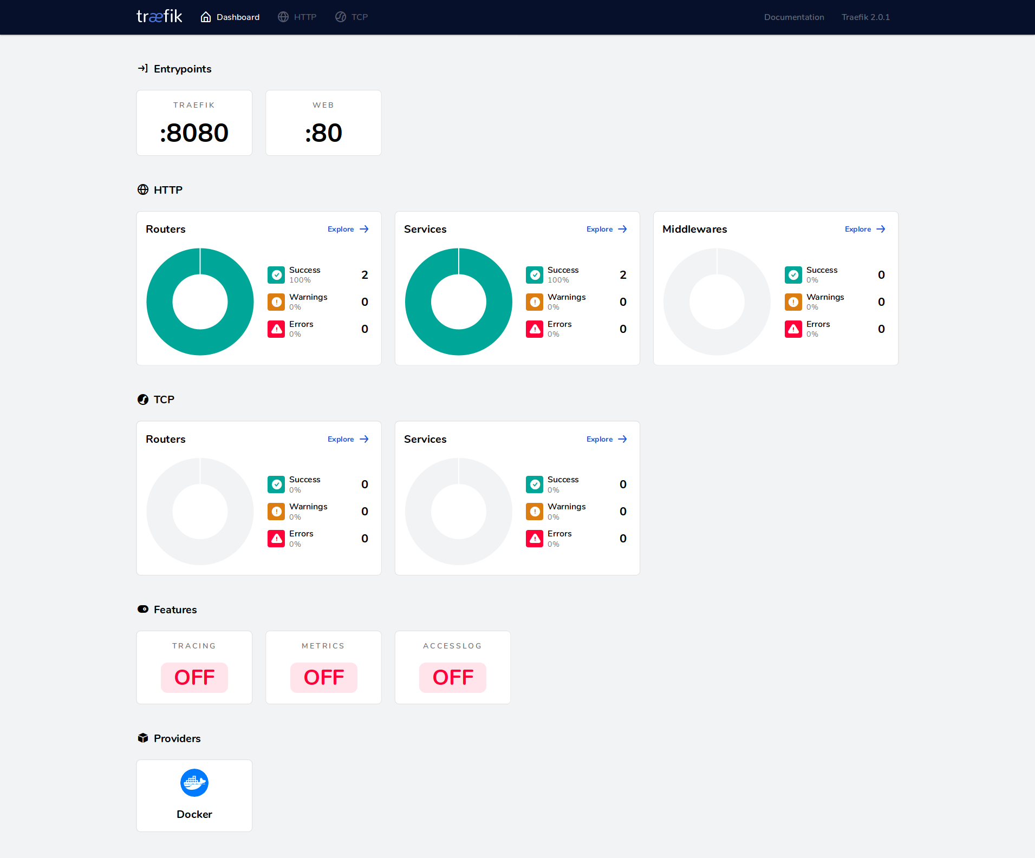Click TCP Services Errors icon

pos(535,539)
